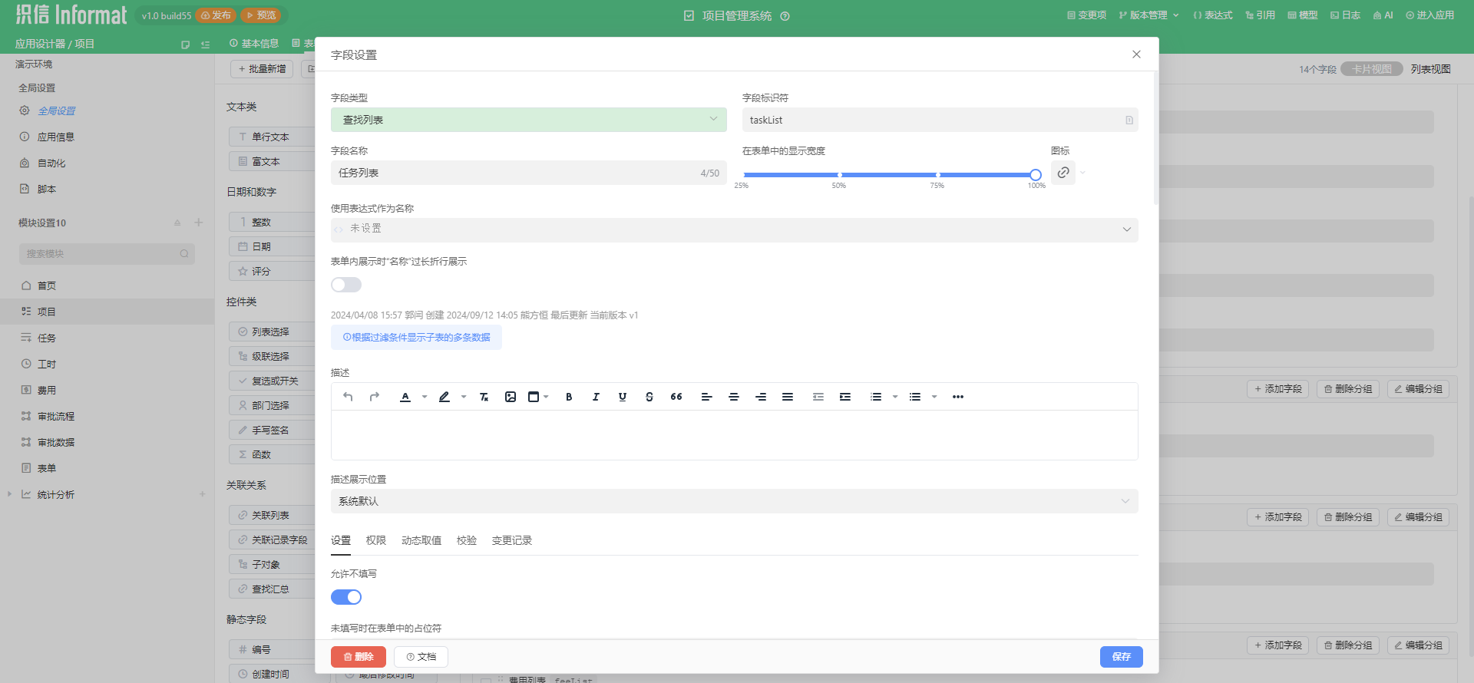Viewport: 1474px width, 683px height.
Task: Close the 字段设置 dialog
Action: (x=1136, y=54)
